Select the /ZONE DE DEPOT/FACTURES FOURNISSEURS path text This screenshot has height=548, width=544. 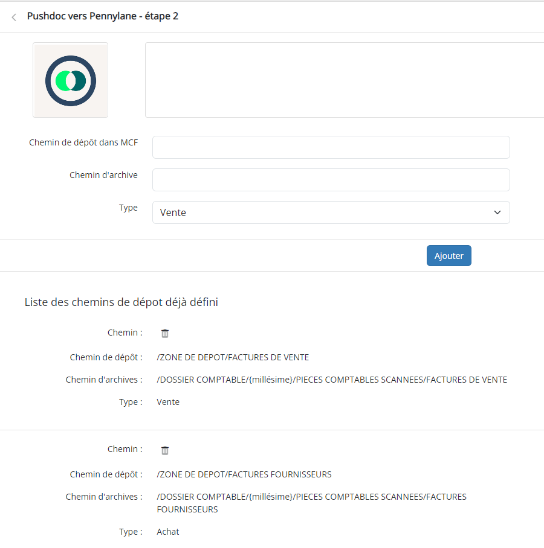coord(244,474)
